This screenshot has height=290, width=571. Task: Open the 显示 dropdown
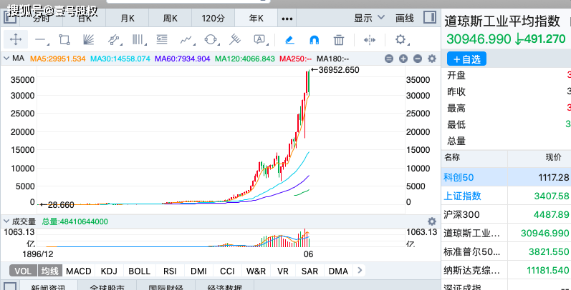(x=369, y=18)
